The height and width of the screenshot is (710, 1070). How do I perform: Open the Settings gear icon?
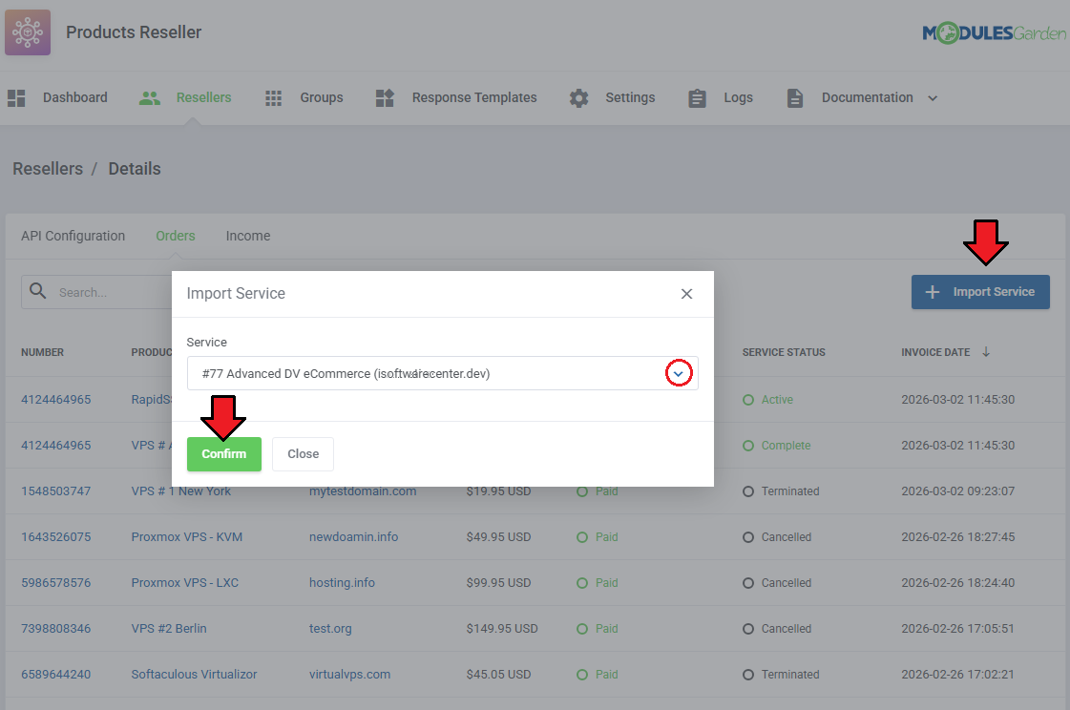coord(578,97)
